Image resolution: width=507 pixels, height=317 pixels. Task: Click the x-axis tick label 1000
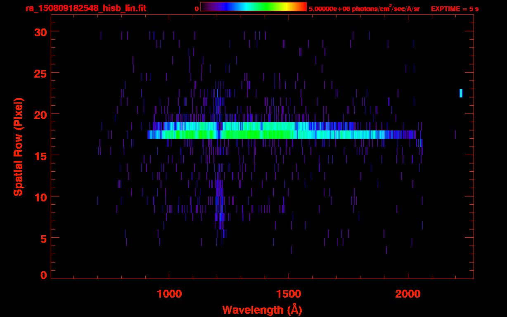[x=169, y=293]
